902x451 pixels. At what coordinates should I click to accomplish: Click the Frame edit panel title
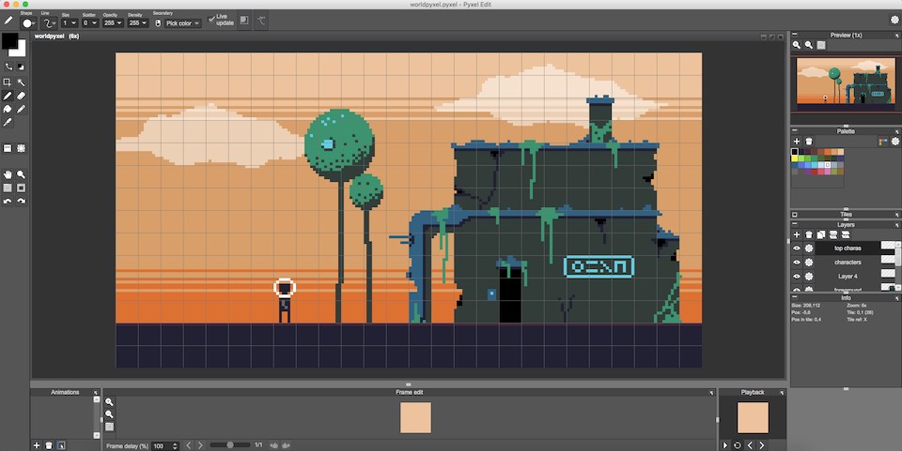pyautogui.click(x=410, y=393)
